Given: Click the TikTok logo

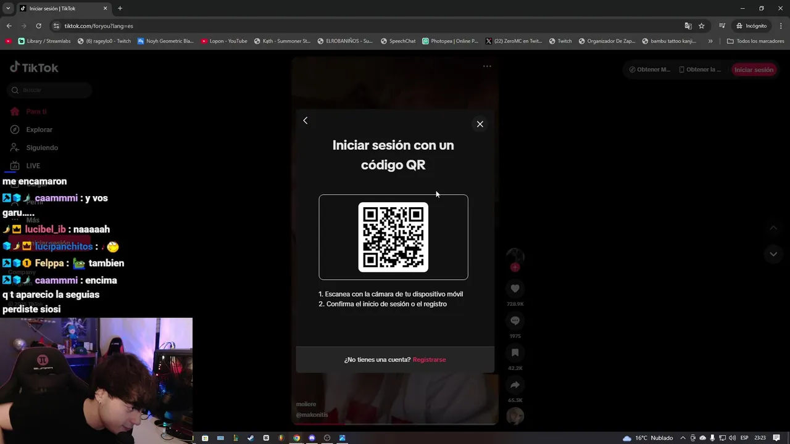Looking at the screenshot, I should tap(34, 68).
